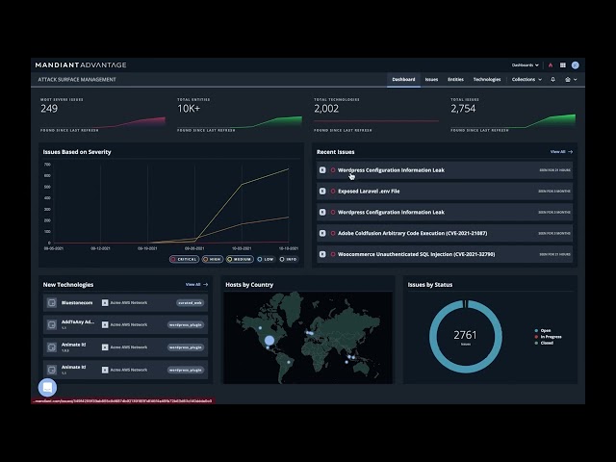This screenshot has width=616, height=462.
Task: Toggle the Open status in donut legend
Action: click(x=543, y=331)
